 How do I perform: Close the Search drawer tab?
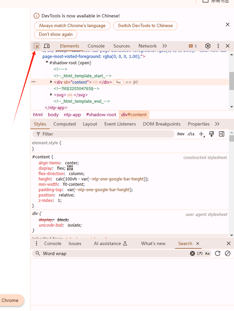click(x=198, y=244)
